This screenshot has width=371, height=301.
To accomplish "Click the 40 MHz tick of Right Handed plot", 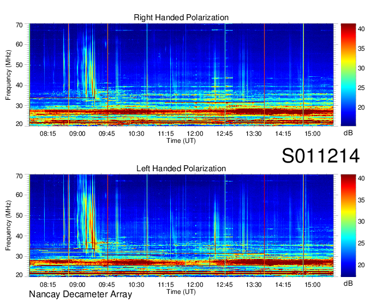I will tap(20, 85).
